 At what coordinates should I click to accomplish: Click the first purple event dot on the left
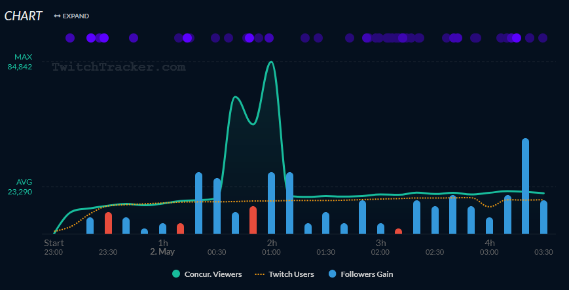70,38
